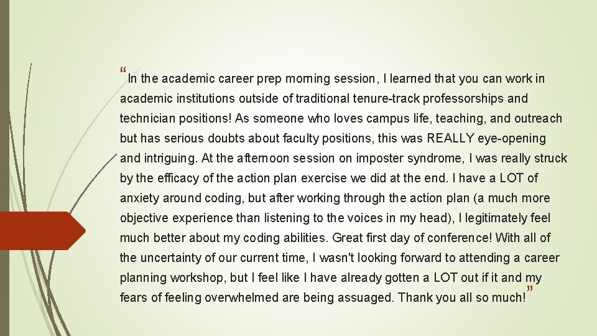Viewport: 597px width, 336px height.
Task: Click the word REALLY in capital letters
Action: [x=450, y=138]
